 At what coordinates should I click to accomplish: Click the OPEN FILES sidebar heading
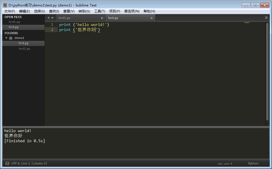click(13, 17)
